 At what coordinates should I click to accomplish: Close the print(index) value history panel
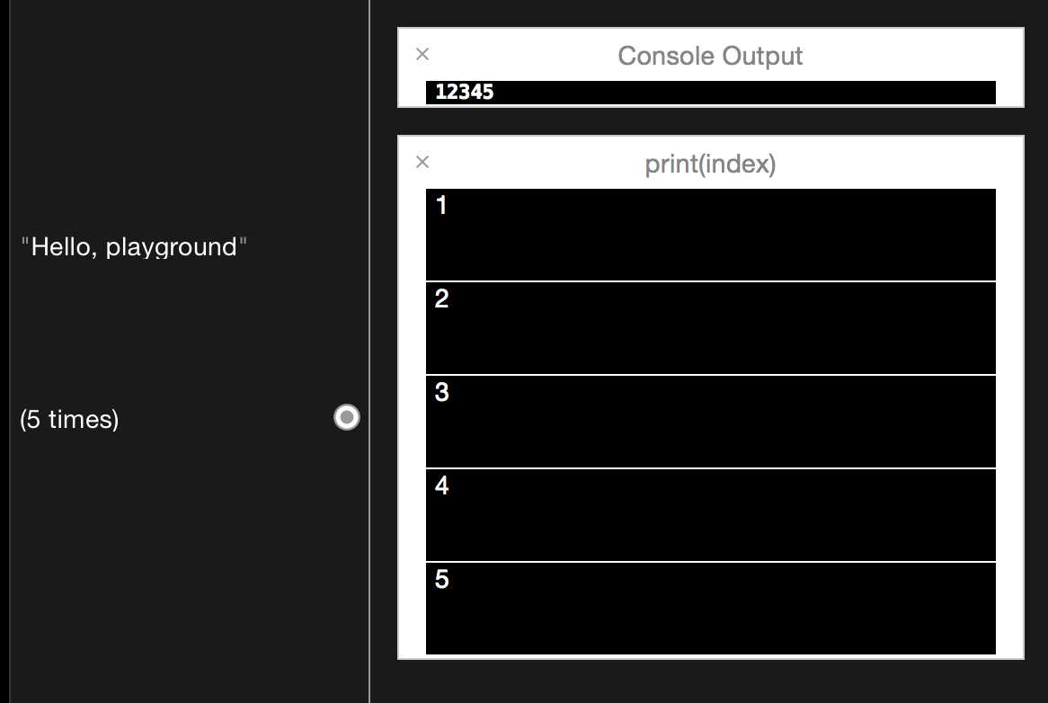tap(422, 162)
